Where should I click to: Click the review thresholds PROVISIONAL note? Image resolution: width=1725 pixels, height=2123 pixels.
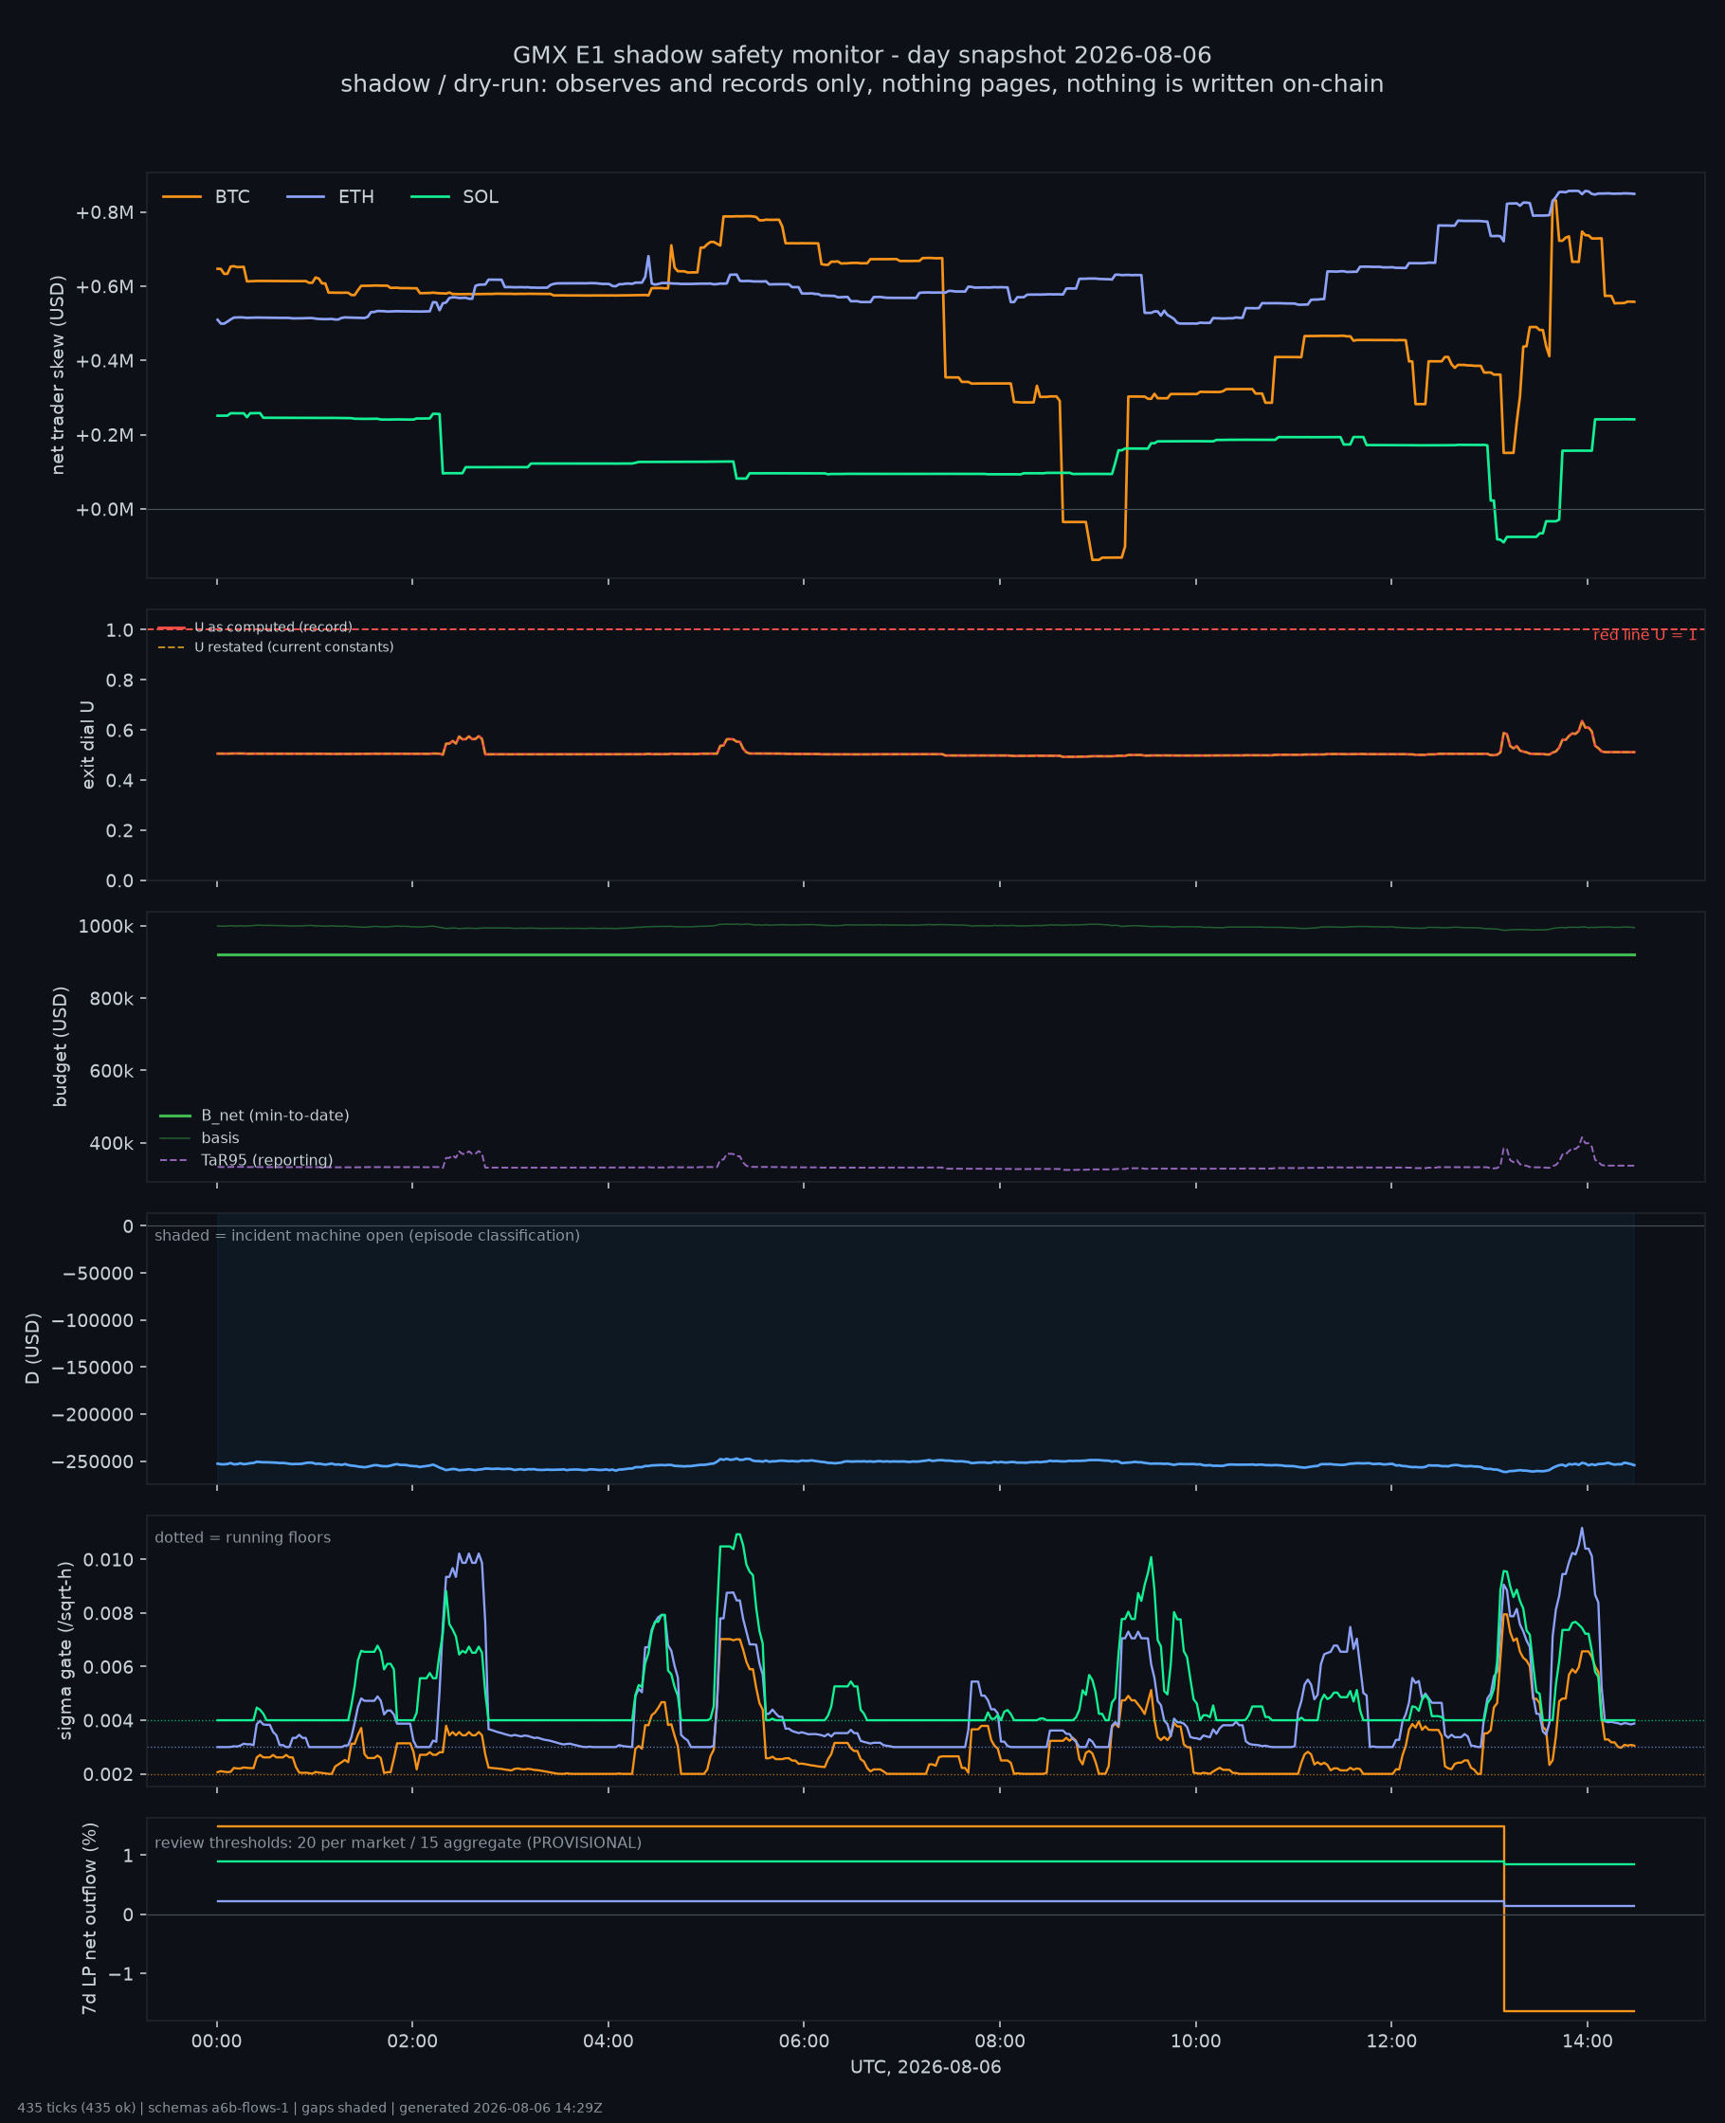397,1842
